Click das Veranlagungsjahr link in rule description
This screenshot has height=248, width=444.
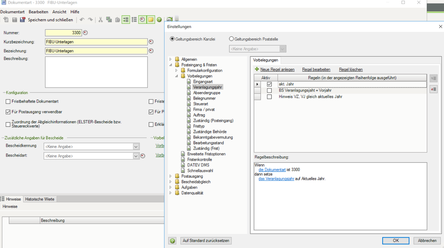tap(276, 179)
